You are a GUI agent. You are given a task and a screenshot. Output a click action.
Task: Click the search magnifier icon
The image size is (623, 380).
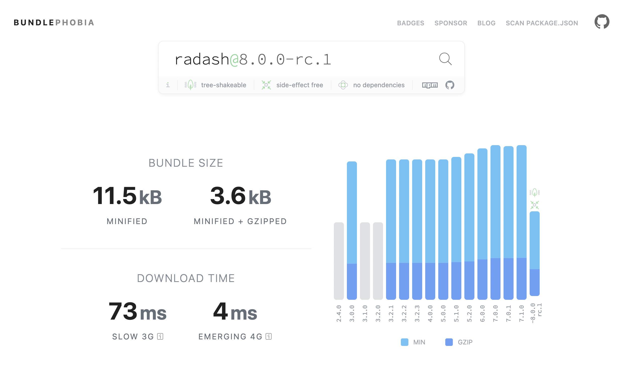click(445, 59)
